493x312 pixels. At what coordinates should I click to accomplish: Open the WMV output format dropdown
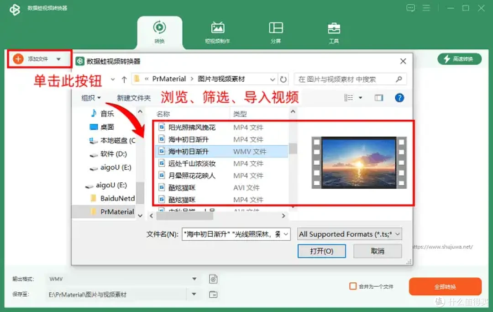(x=194, y=279)
